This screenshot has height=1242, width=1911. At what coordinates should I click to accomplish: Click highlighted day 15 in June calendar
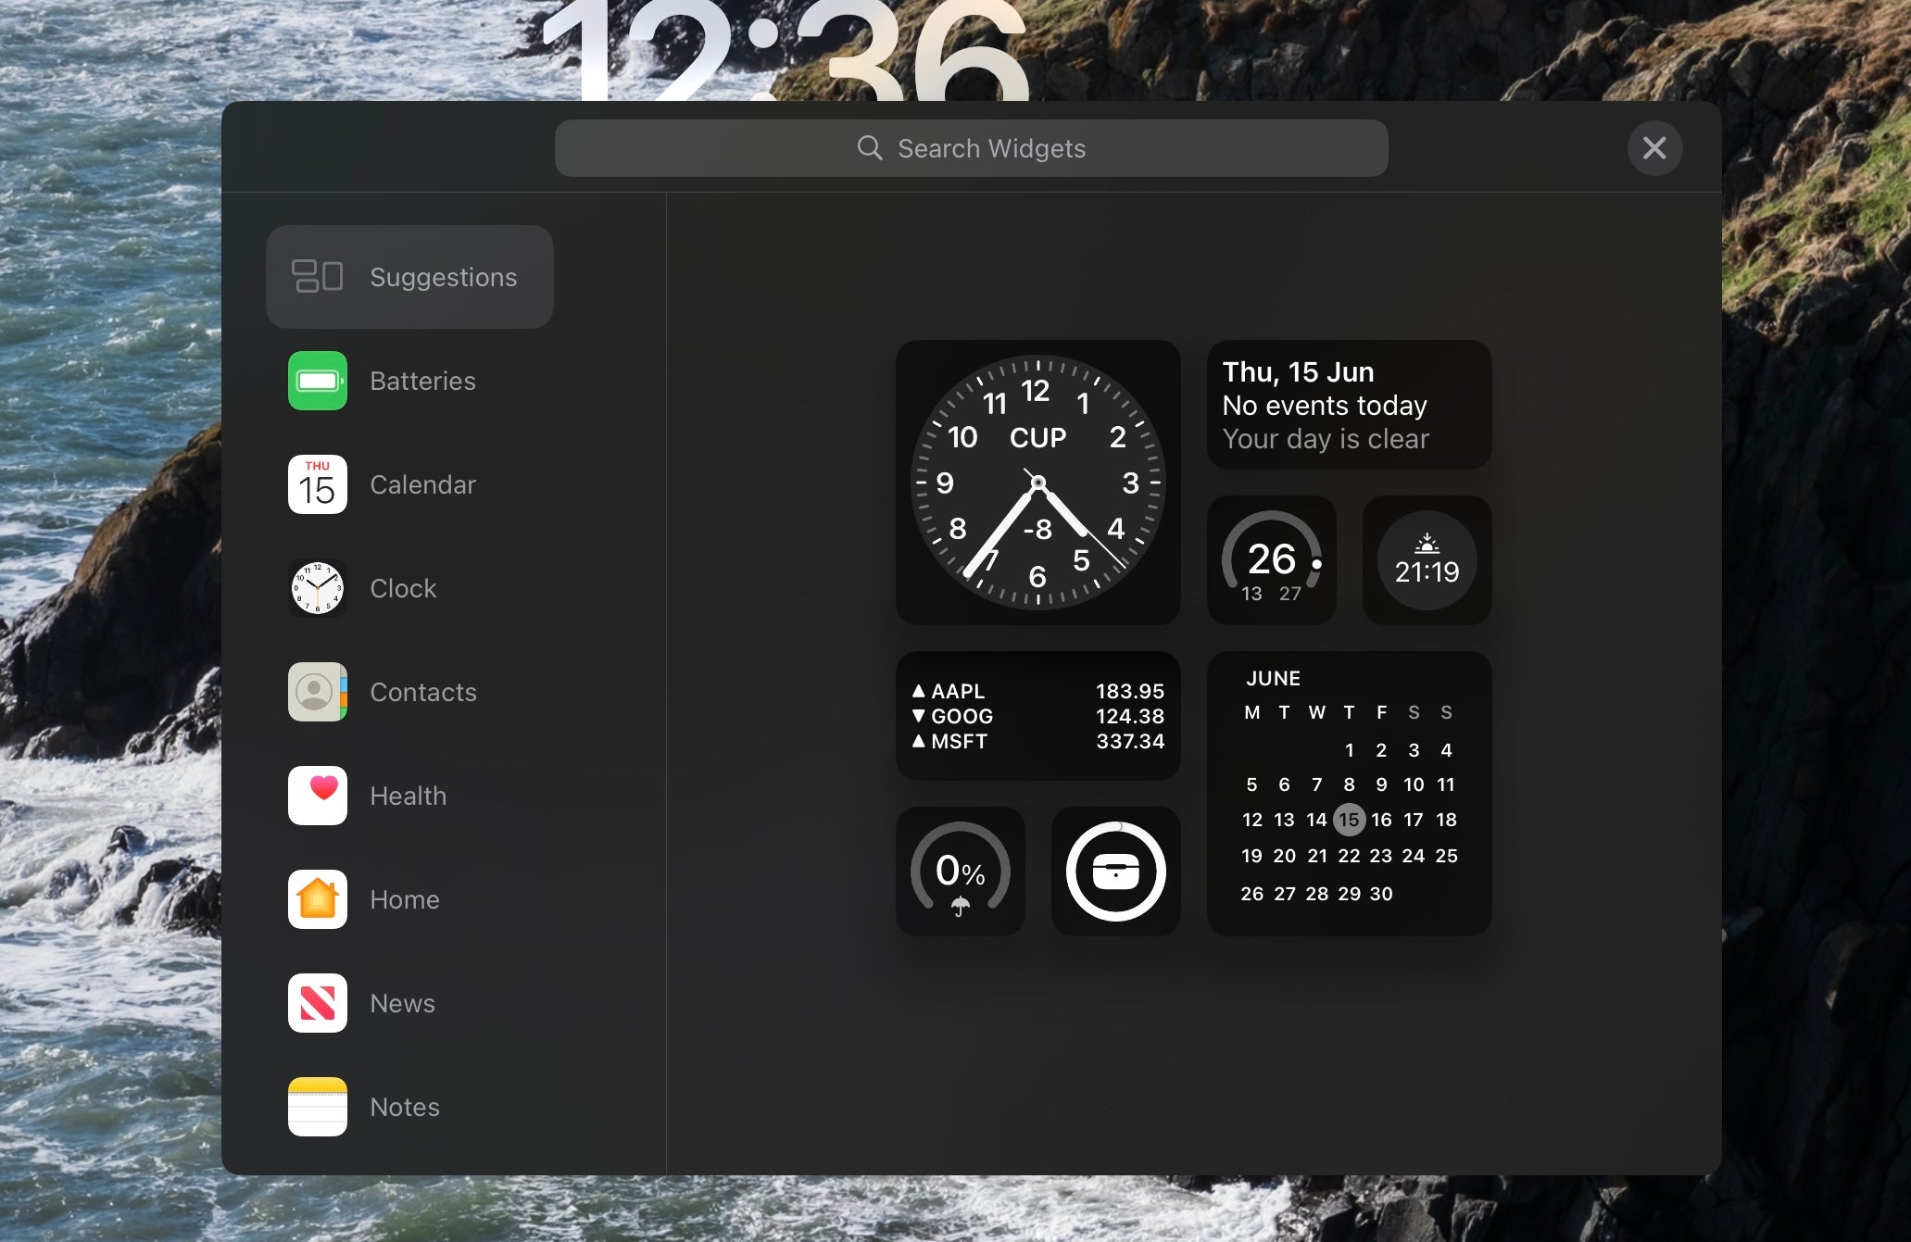(x=1349, y=820)
